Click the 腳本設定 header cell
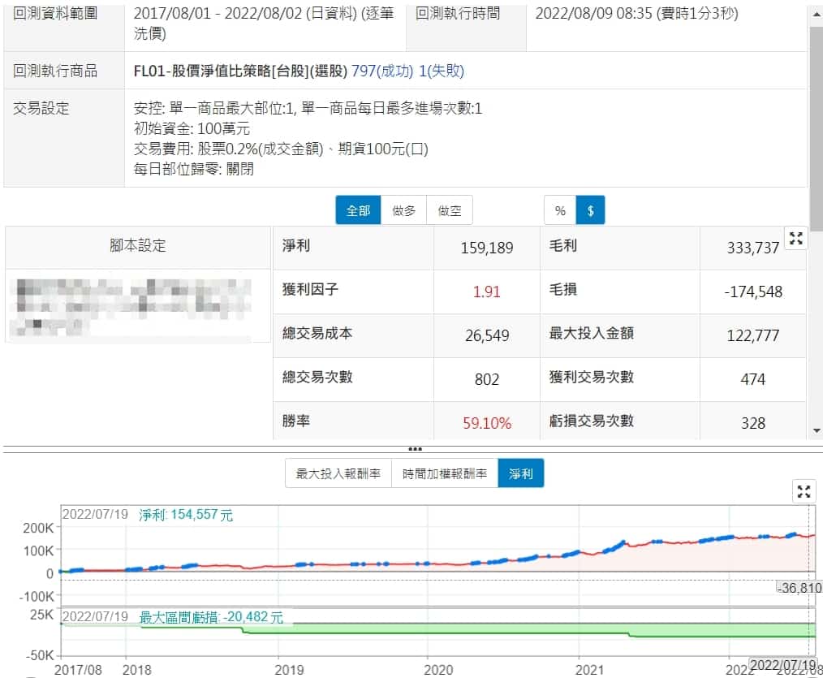Screen dimensions: 823x678 pyautogui.click(x=138, y=247)
